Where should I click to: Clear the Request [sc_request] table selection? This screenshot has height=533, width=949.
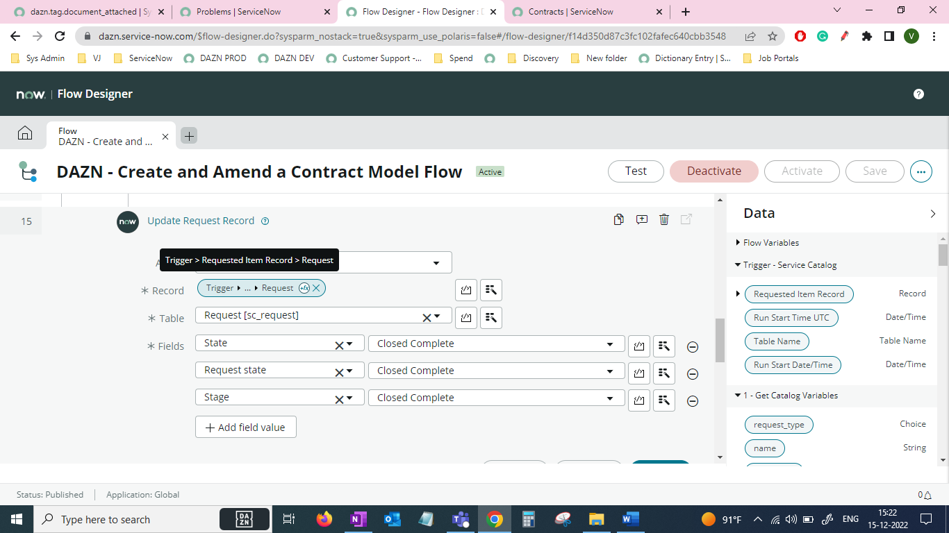(x=427, y=318)
